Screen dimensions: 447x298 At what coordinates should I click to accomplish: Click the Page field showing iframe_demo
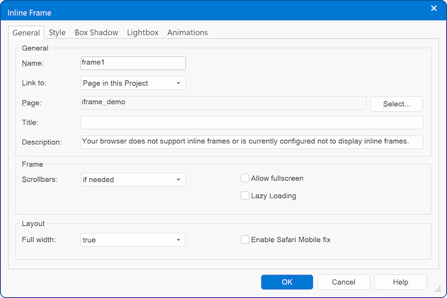[223, 103]
